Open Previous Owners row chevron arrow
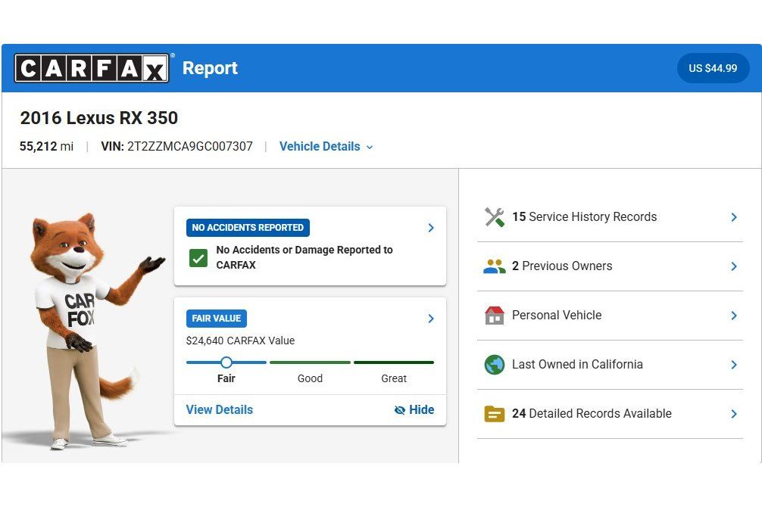This screenshot has height=507, width=762. coord(734,266)
